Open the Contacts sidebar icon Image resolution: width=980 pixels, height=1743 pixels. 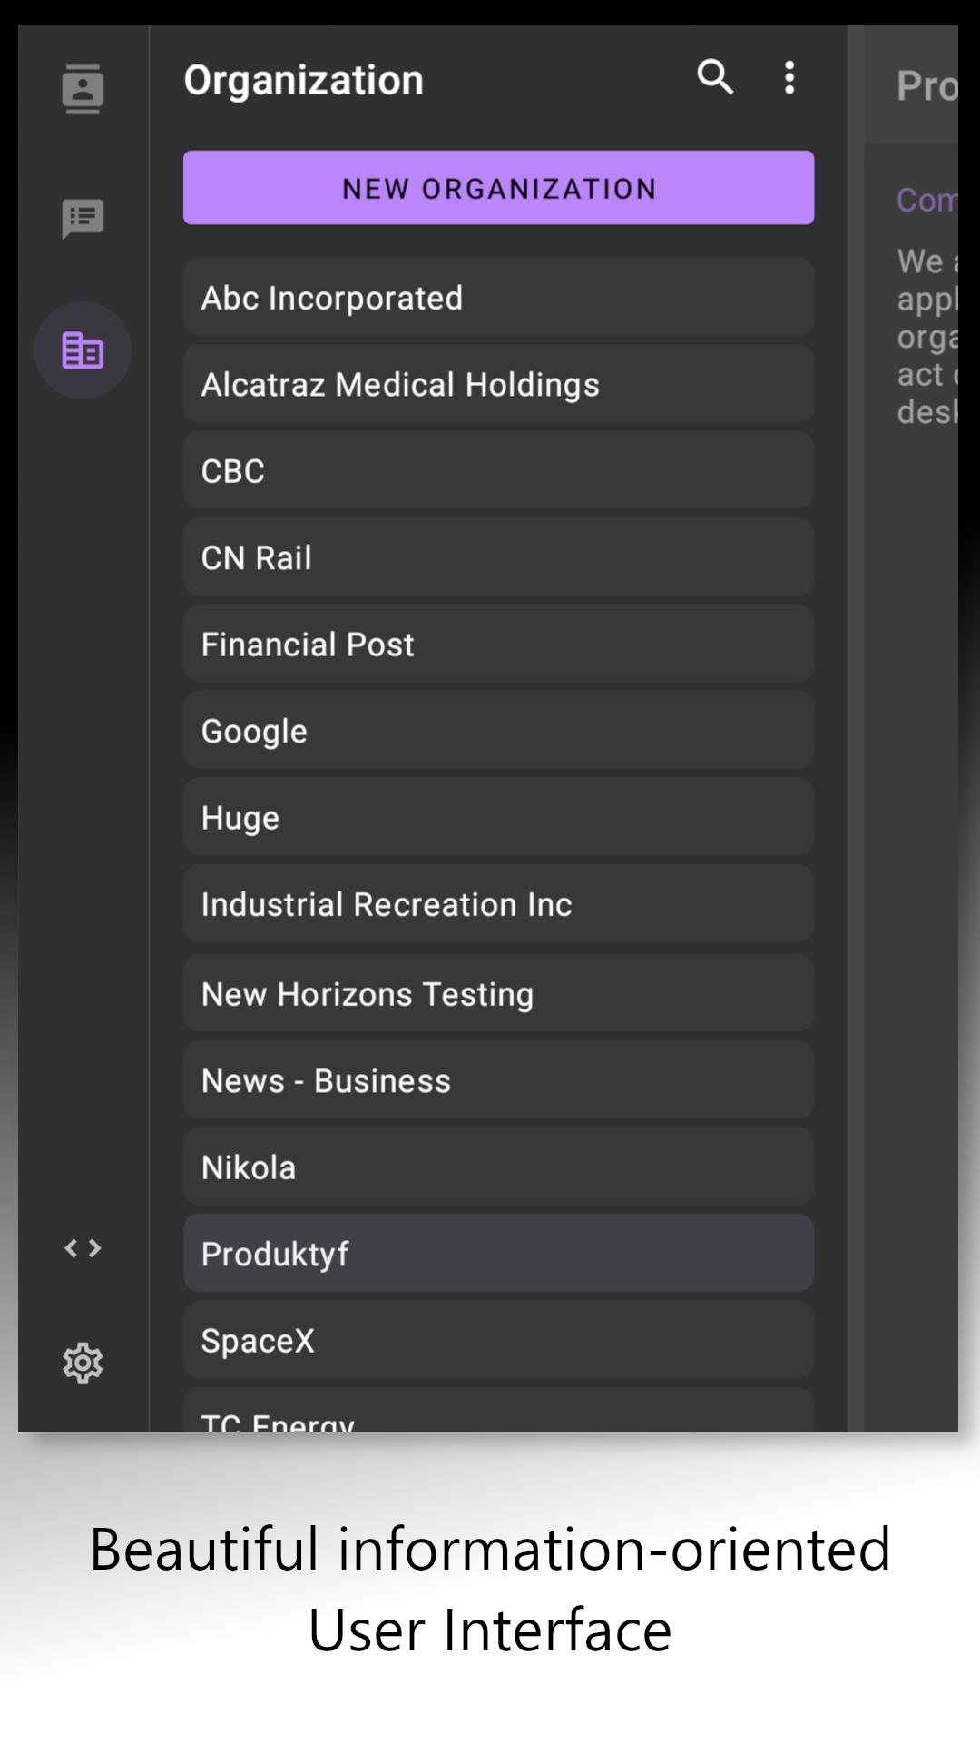83,89
